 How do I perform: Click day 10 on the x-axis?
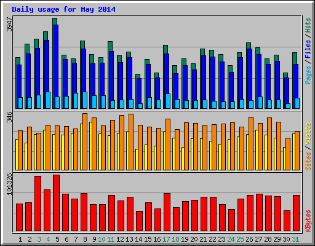coord(102,239)
